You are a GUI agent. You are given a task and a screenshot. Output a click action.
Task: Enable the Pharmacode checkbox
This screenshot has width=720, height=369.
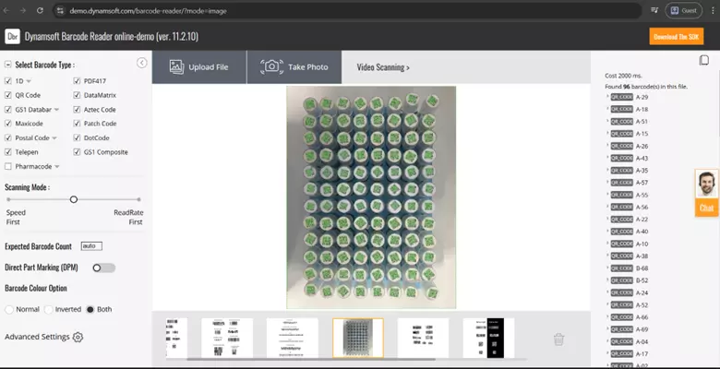[7, 166]
